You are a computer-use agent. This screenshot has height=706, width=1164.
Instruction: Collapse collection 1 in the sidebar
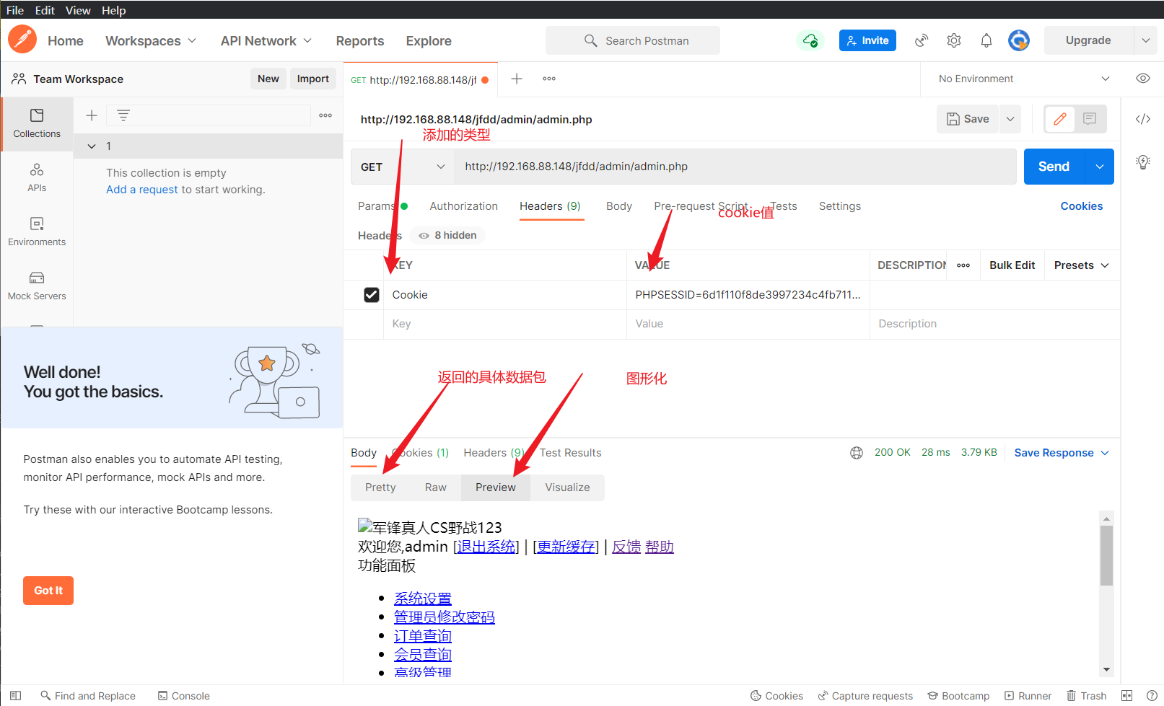92,146
